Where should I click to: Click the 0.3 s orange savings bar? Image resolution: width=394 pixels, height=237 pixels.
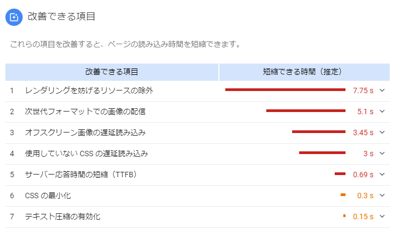point(343,195)
